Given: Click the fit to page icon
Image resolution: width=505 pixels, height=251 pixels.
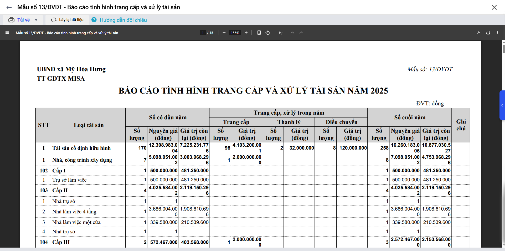Looking at the screenshot, I should click(x=259, y=33).
